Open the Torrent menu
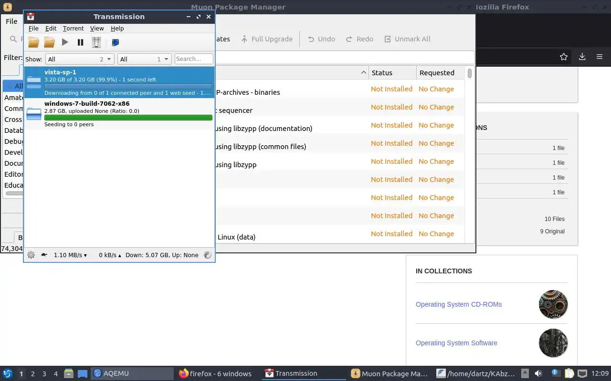 (73, 29)
